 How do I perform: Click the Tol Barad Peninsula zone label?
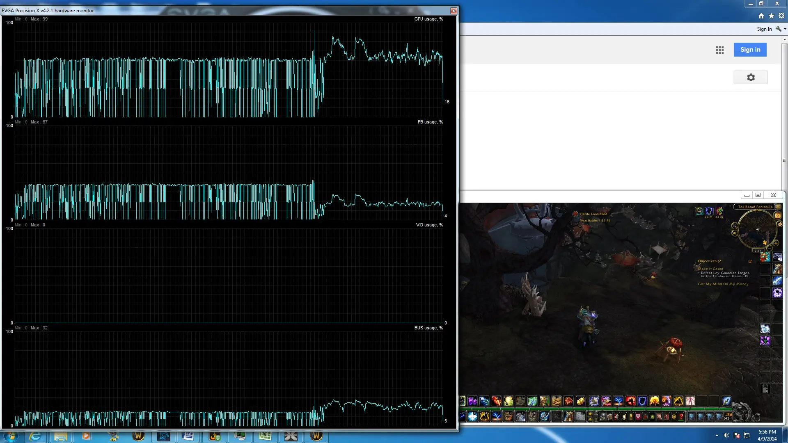tap(754, 207)
